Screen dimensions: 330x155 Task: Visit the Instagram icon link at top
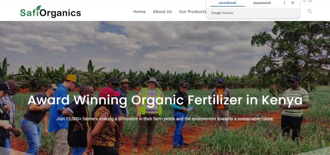[x=304, y=1]
